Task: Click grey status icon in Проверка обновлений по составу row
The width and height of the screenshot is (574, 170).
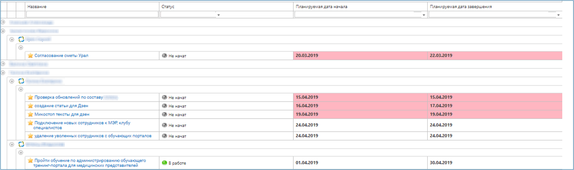Action: pyautogui.click(x=164, y=97)
